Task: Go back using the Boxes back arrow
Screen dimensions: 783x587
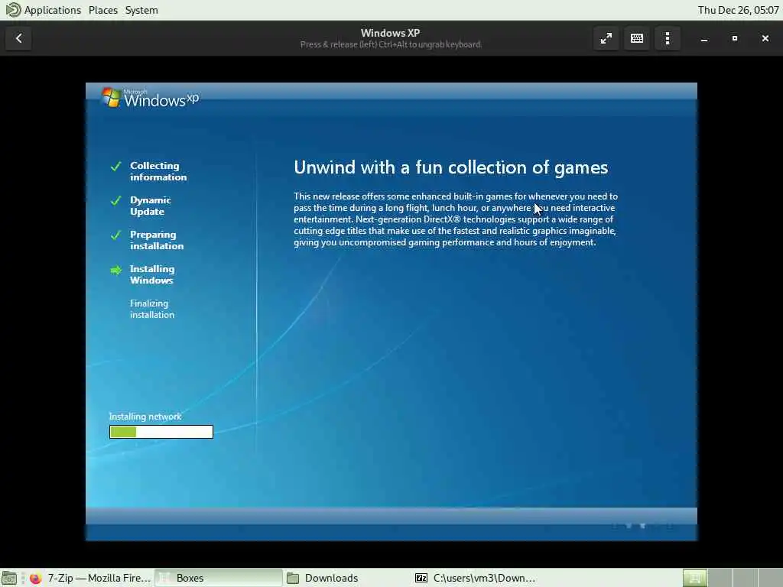Action: [x=19, y=38]
